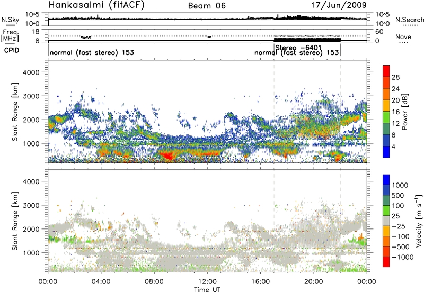Click the 'N.Sky' legend label
Screen dimensions: 424x293
point(10,20)
